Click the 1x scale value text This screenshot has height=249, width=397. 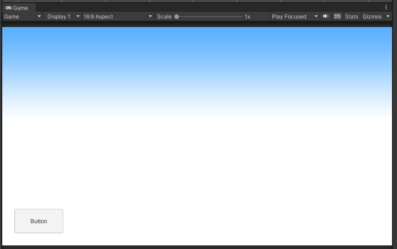(248, 17)
